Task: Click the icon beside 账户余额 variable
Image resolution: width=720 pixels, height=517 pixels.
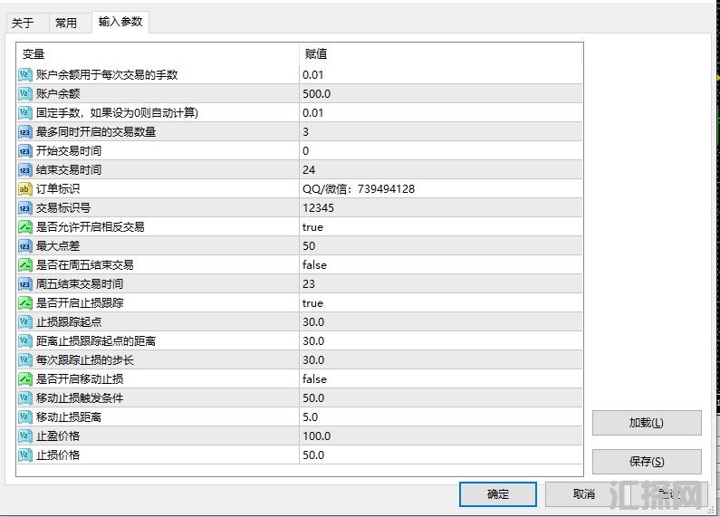Action: 25,94
